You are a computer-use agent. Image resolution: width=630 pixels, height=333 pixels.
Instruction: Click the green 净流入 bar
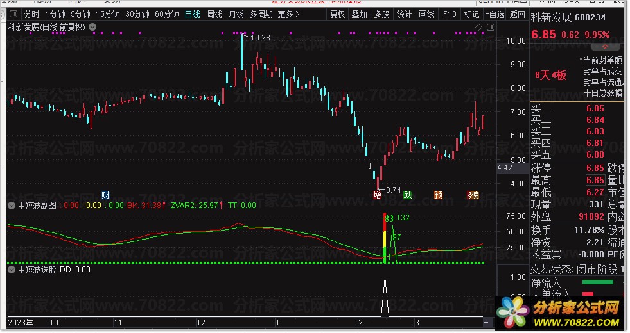click(x=597, y=282)
